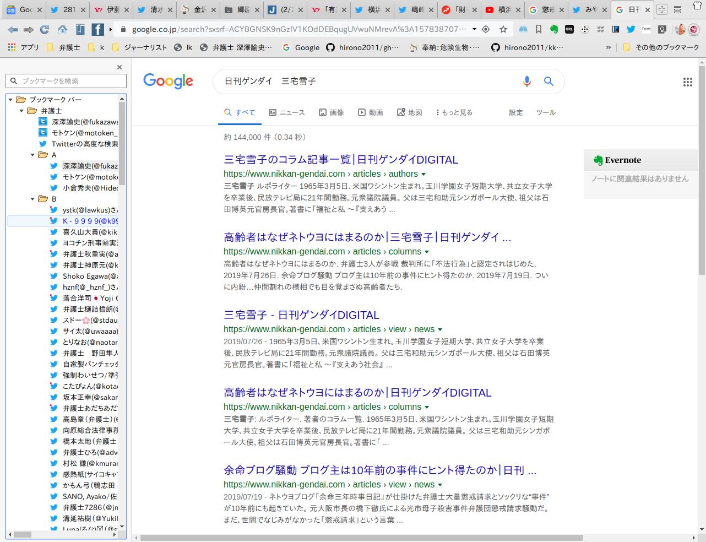Click the page horizontal scrollbar at bottom
Image resolution: width=706 pixels, height=542 pixels.
click(x=361, y=538)
